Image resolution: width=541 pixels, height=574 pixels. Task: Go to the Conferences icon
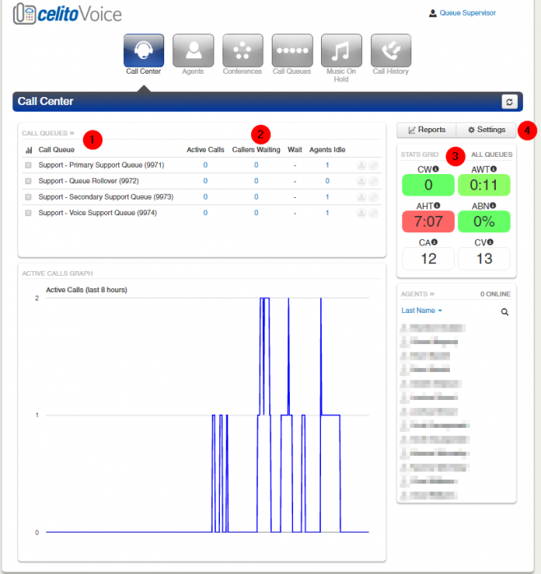pyautogui.click(x=242, y=51)
